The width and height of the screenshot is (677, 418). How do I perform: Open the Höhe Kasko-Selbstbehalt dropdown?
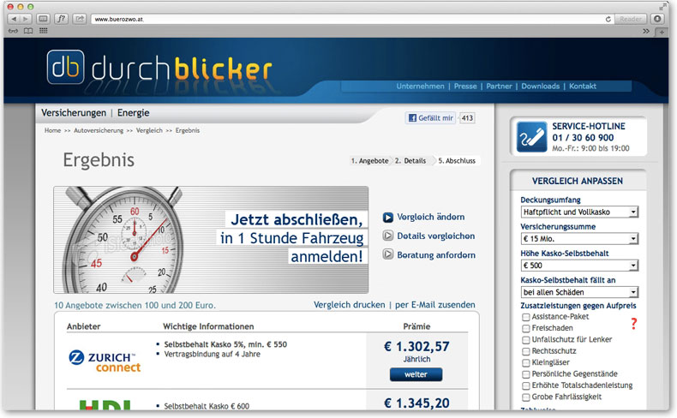coord(579,266)
